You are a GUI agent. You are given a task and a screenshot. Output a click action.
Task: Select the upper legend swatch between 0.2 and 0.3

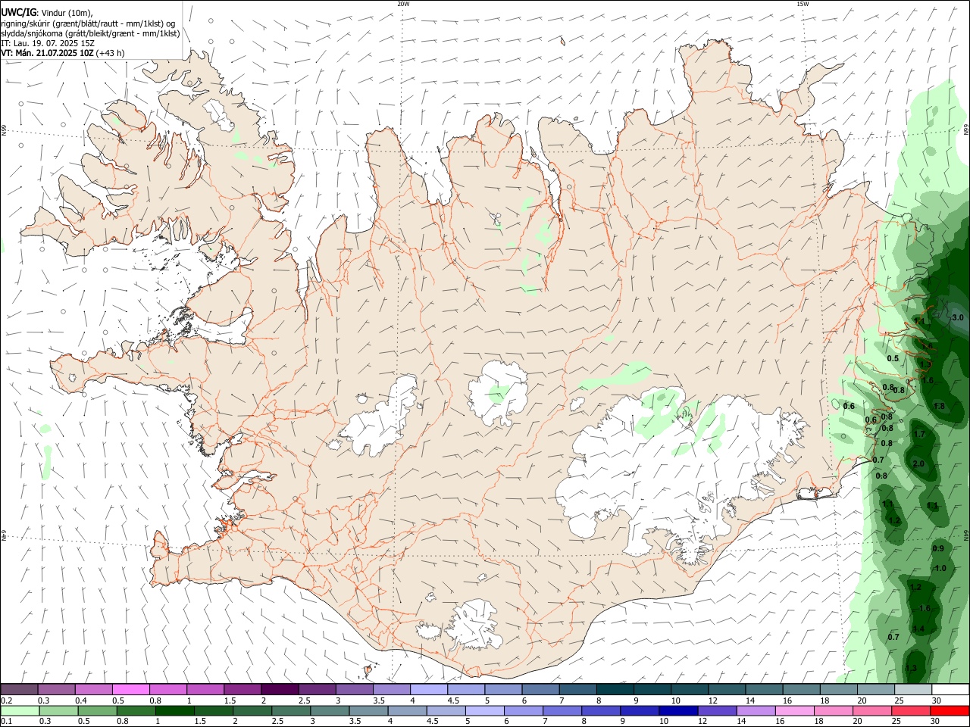(19, 689)
